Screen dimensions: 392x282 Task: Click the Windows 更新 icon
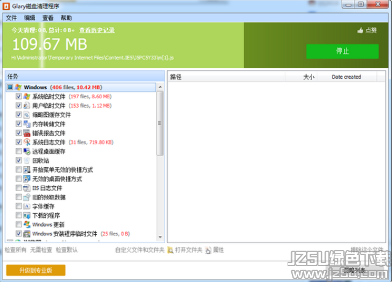[27, 224]
